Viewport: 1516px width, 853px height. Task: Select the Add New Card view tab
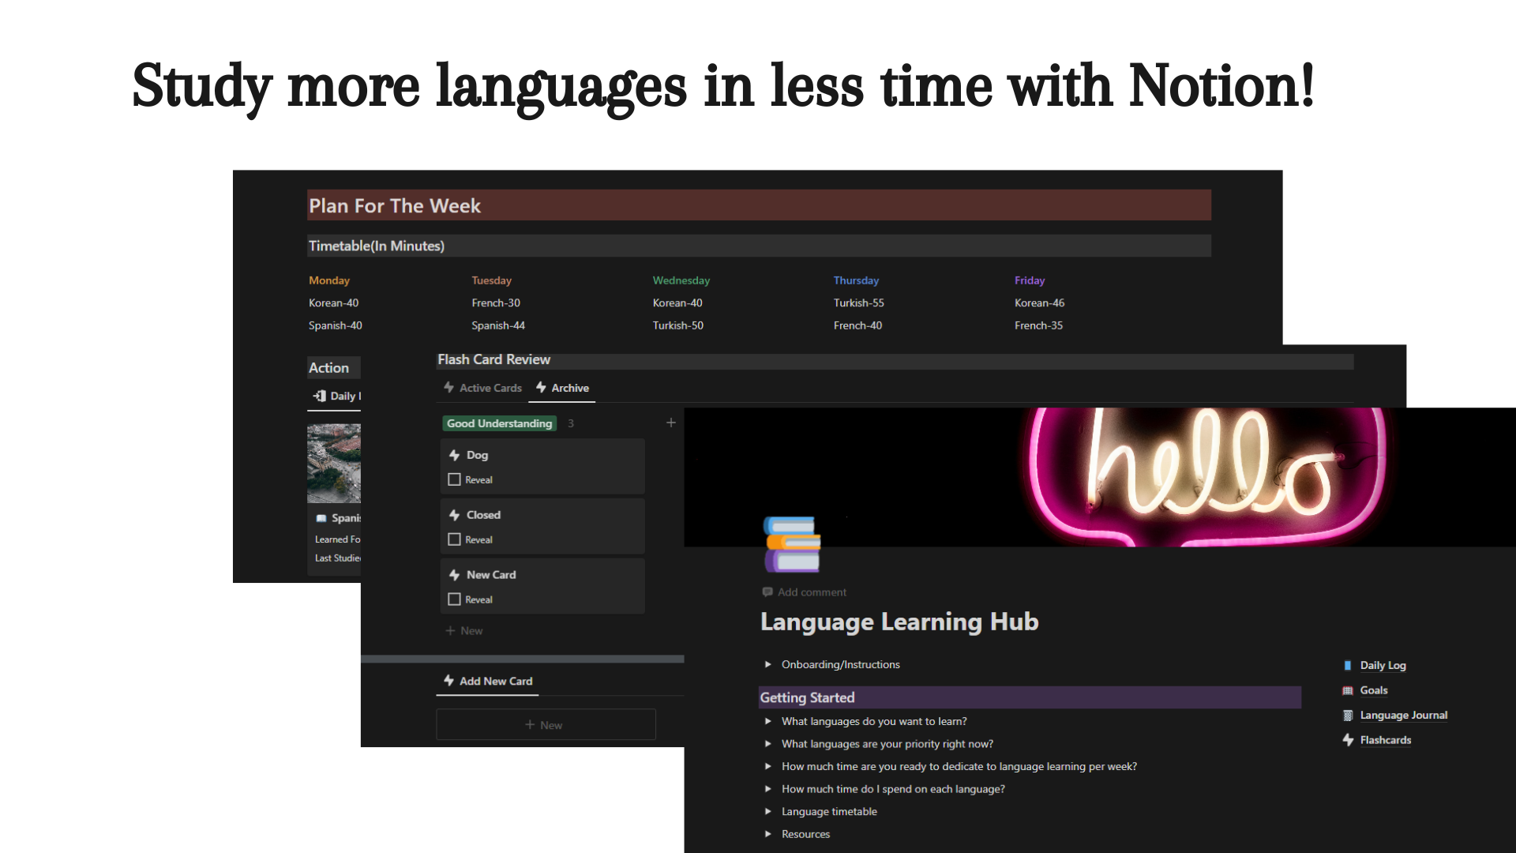(x=488, y=681)
